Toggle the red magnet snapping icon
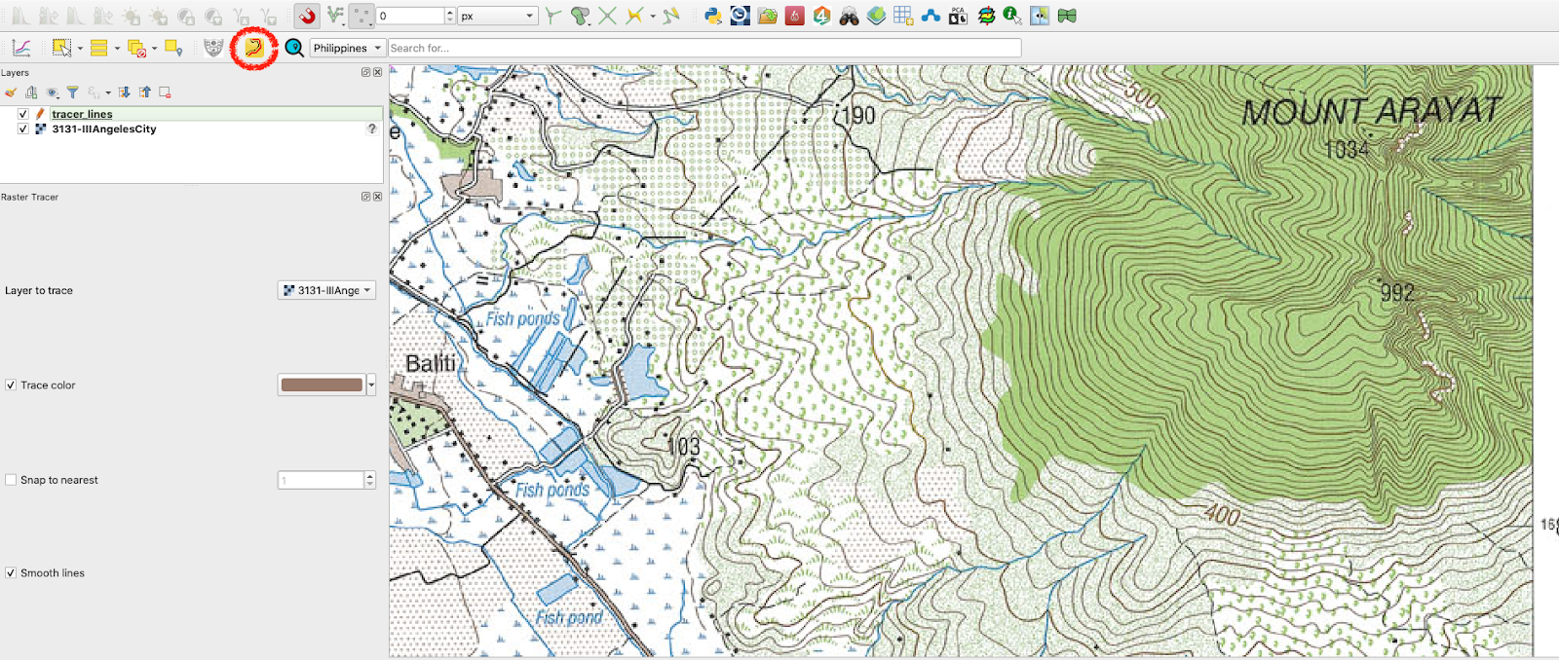 (x=307, y=16)
